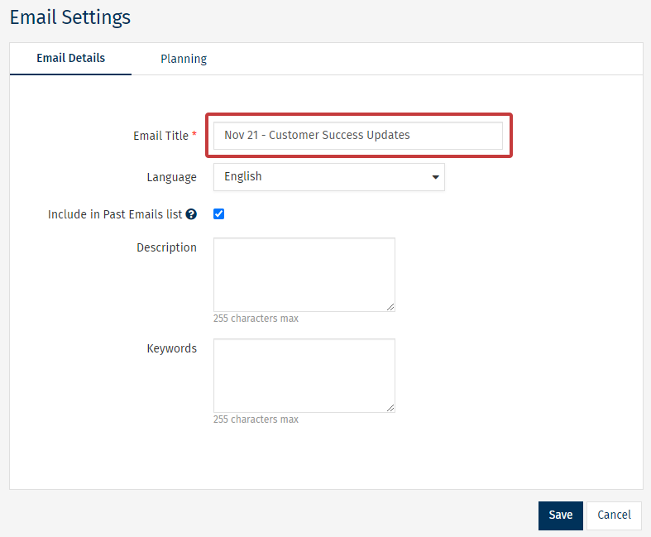Click the Language dropdown caret arrow

tap(435, 177)
